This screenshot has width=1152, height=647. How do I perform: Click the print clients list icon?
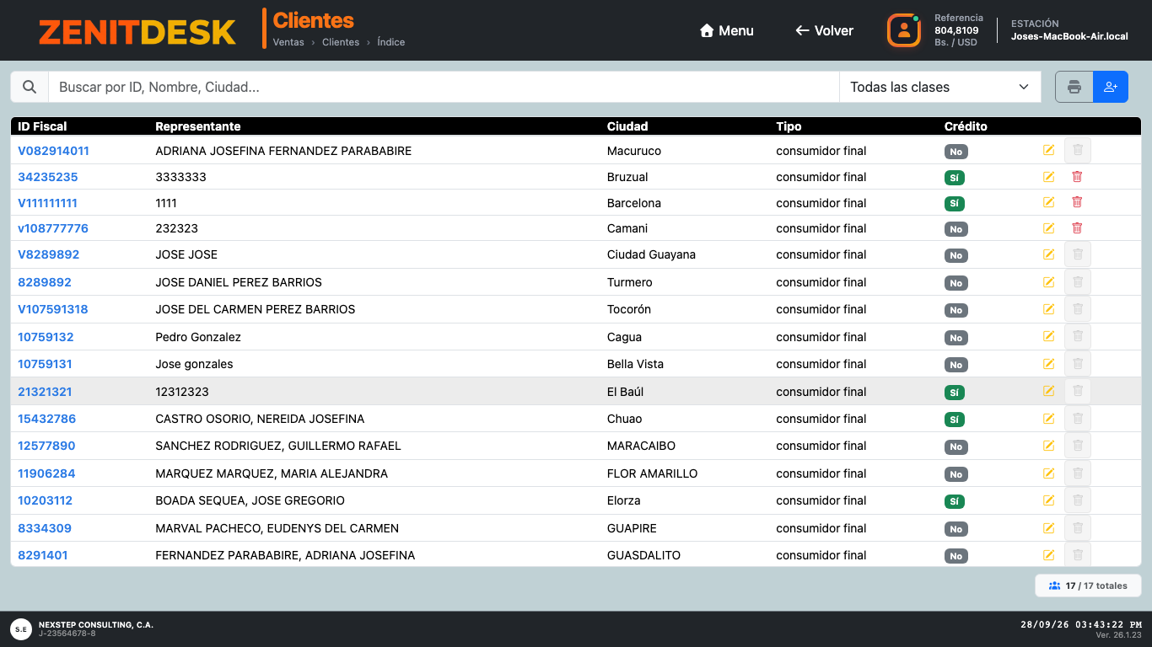click(x=1074, y=87)
